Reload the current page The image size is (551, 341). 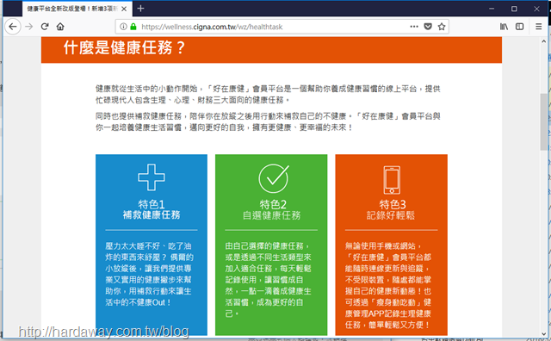pos(45,27)
